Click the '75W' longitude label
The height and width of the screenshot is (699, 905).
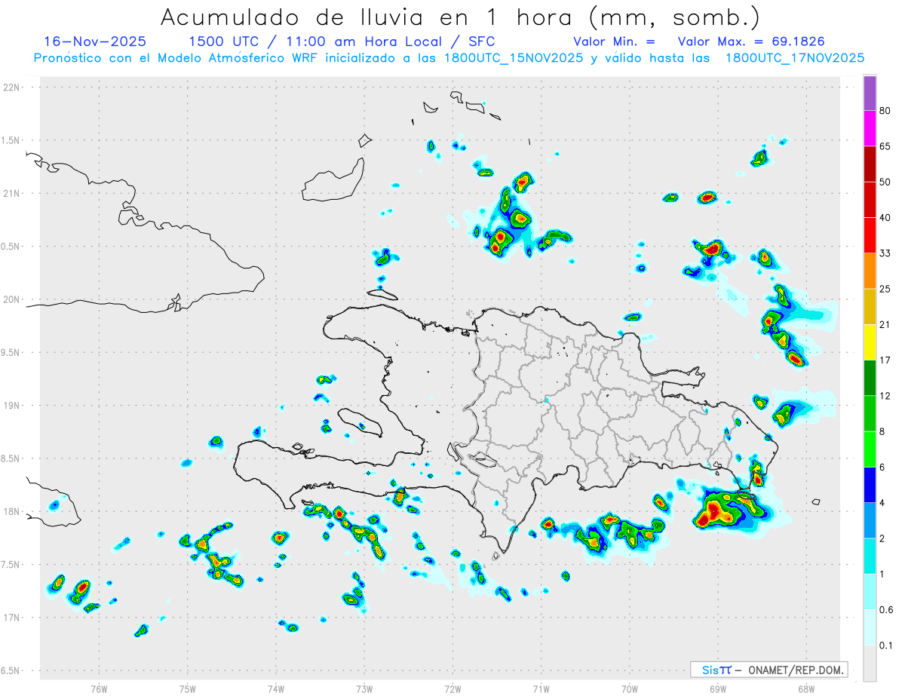[188, 689]
